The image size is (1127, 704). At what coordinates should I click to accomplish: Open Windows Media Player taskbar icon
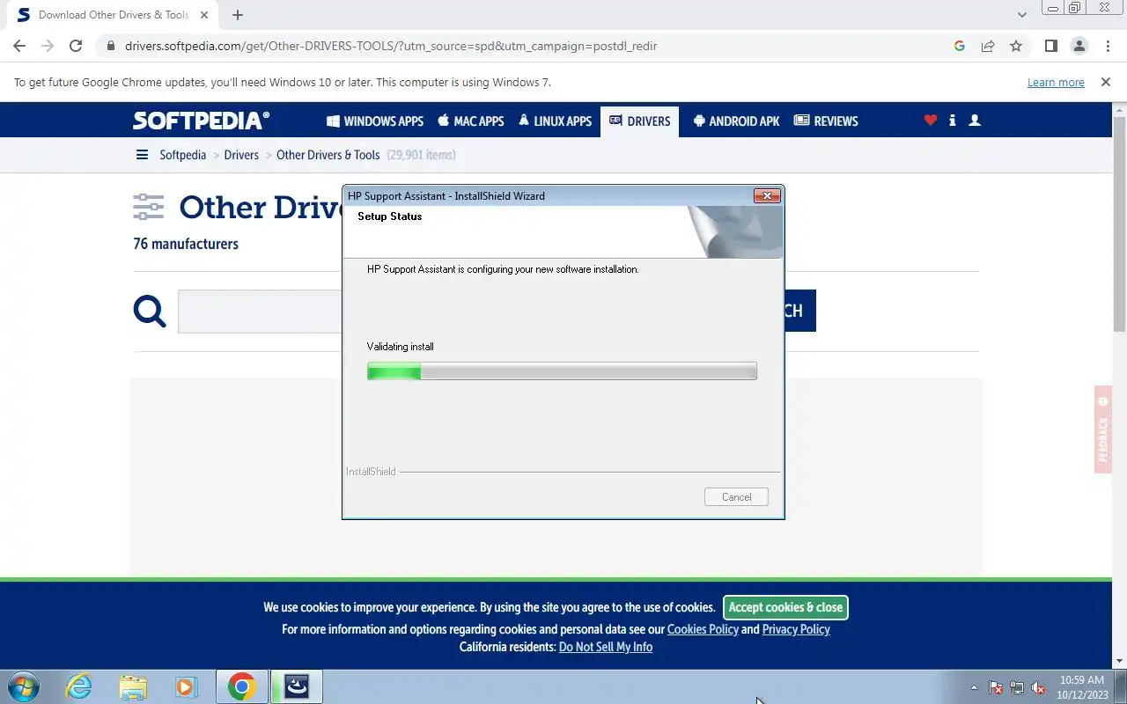click(186, 686)
